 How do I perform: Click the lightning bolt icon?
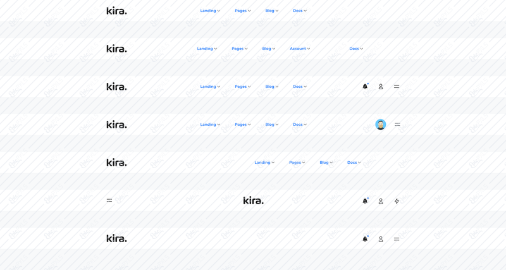coord(397,201)
